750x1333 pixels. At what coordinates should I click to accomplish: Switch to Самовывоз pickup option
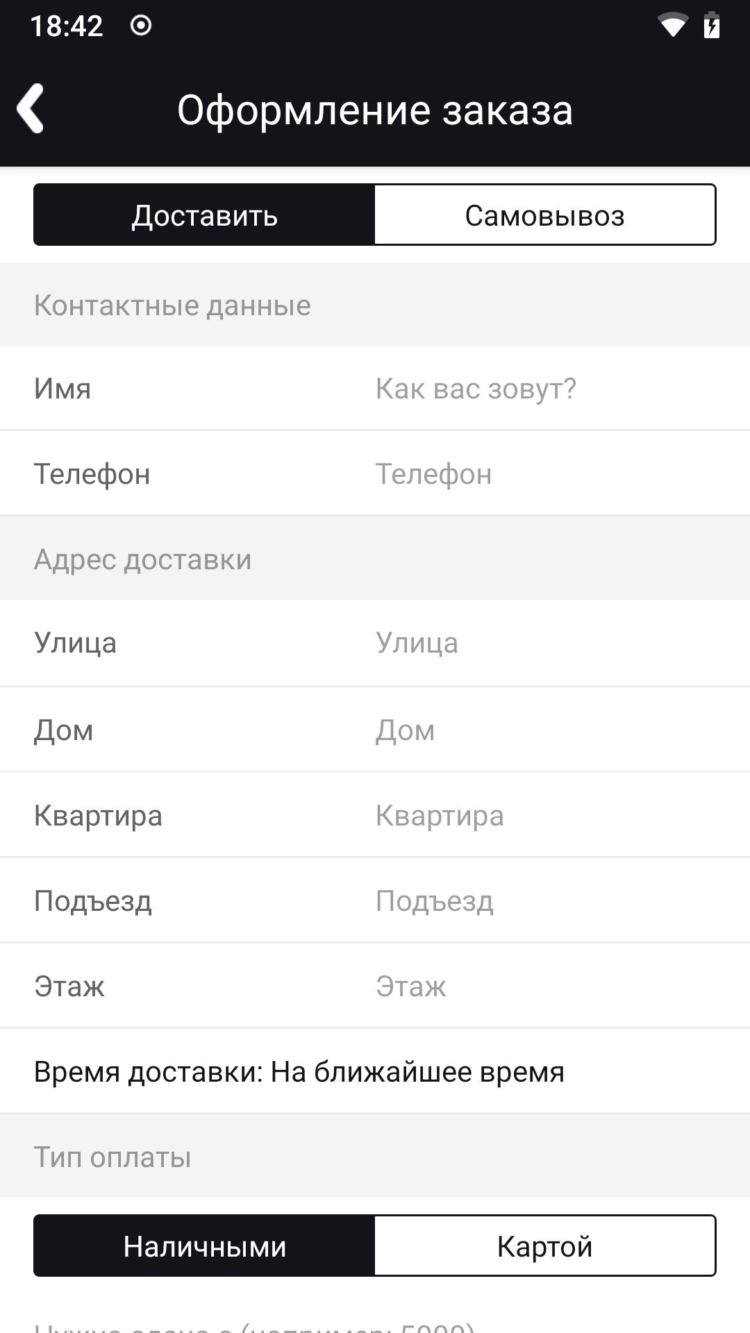coord(544,215)
